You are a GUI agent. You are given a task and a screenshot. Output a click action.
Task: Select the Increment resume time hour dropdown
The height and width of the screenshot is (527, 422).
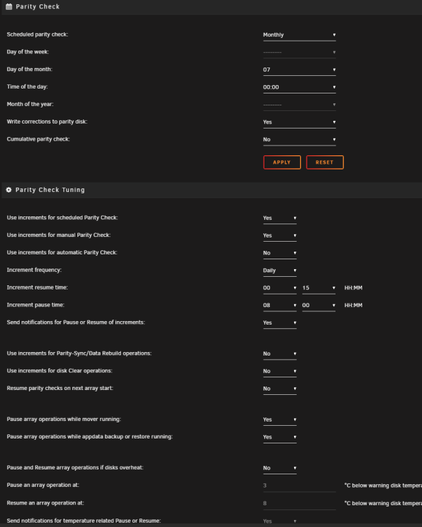pyautogui.click(x=280, y=288)
